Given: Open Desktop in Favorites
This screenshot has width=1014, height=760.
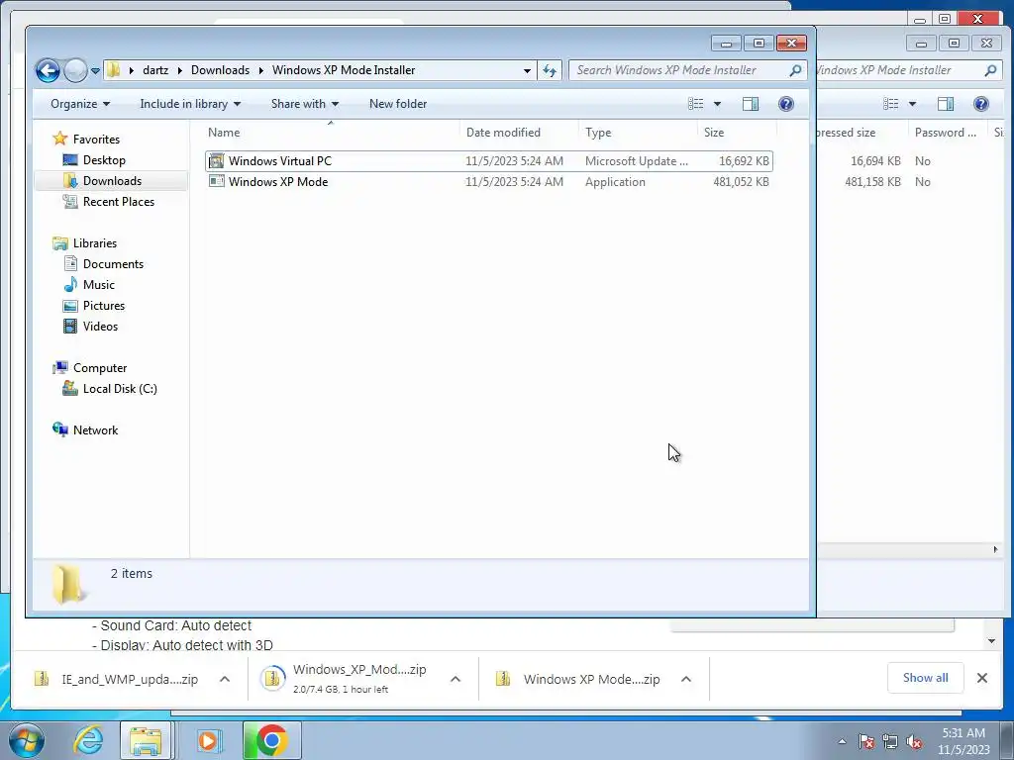Looking at the screenshot, I should [x=103, y=159].
